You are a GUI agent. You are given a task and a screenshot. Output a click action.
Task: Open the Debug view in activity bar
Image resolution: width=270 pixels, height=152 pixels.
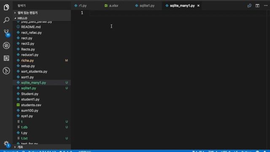(x=6, y=46)
